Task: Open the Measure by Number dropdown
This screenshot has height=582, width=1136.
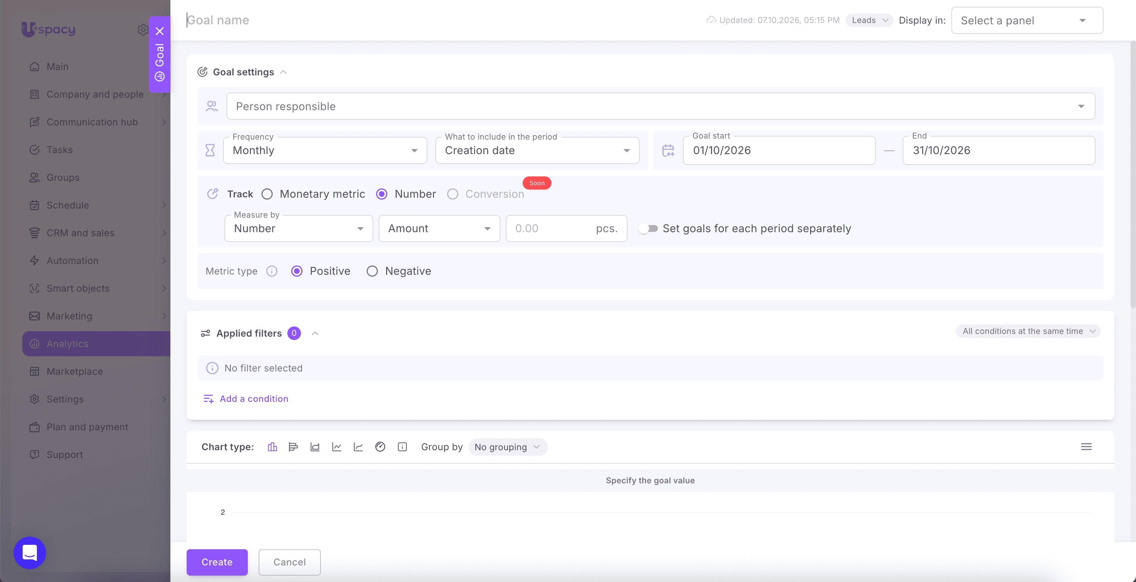Action: coord(299,228)
